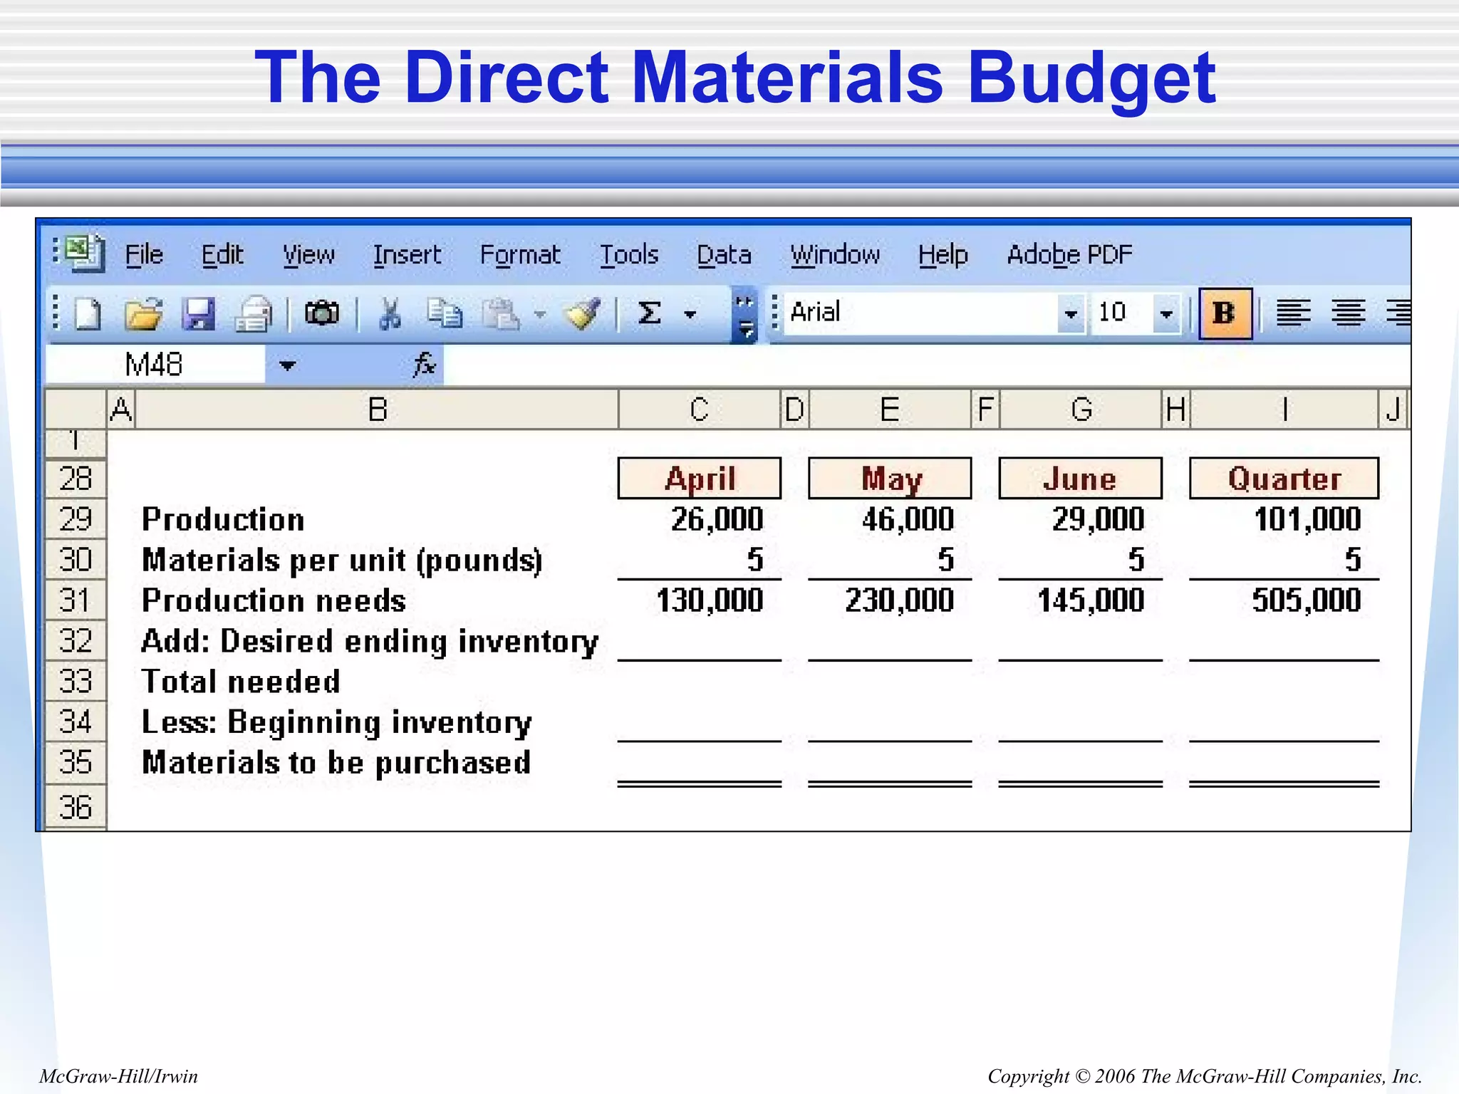Cut selection with scissors icon
The image size is (1459, 1094).
pos(390,313)
